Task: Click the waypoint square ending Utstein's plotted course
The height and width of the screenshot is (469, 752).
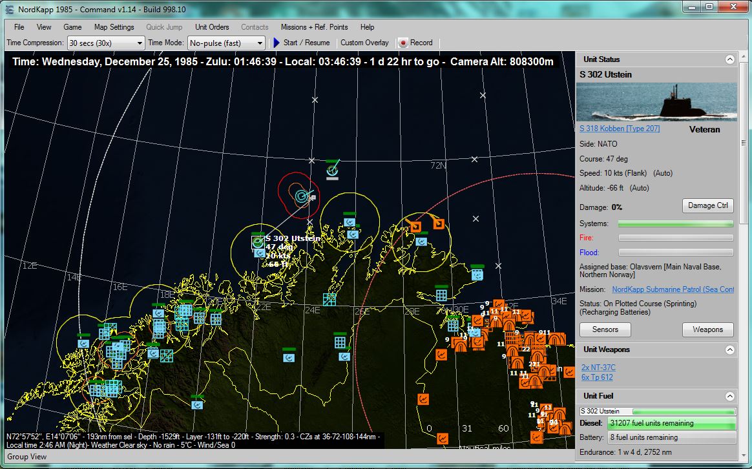Action: tap(313, 197)
